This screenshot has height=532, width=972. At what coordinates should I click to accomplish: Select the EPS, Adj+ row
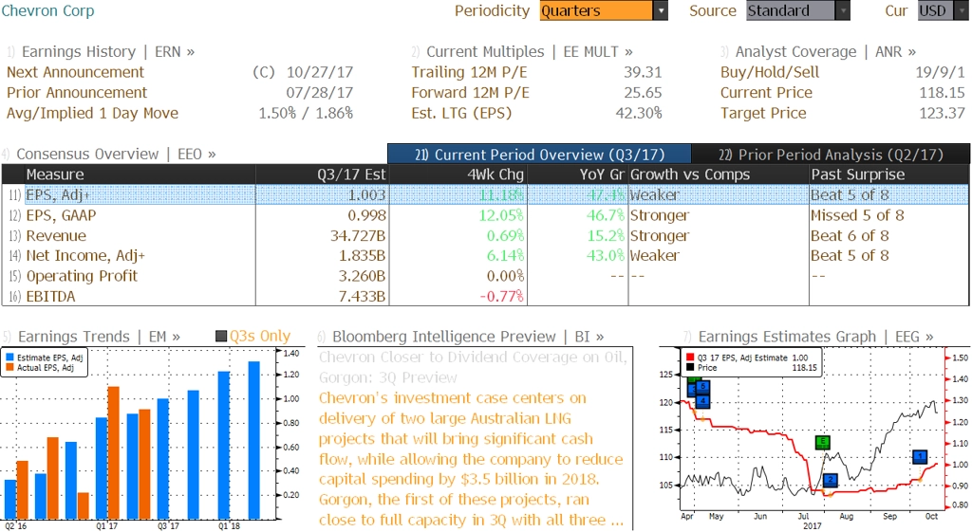[485, 195]
